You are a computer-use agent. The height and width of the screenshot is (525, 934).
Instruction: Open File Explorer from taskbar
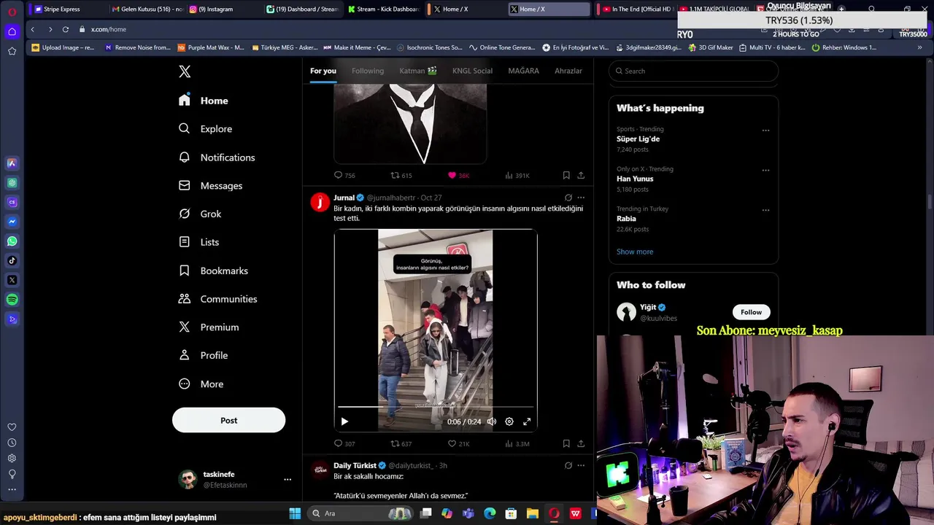click(532, 513)
